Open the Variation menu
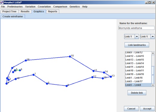156x112 pixels. (30, 7)
